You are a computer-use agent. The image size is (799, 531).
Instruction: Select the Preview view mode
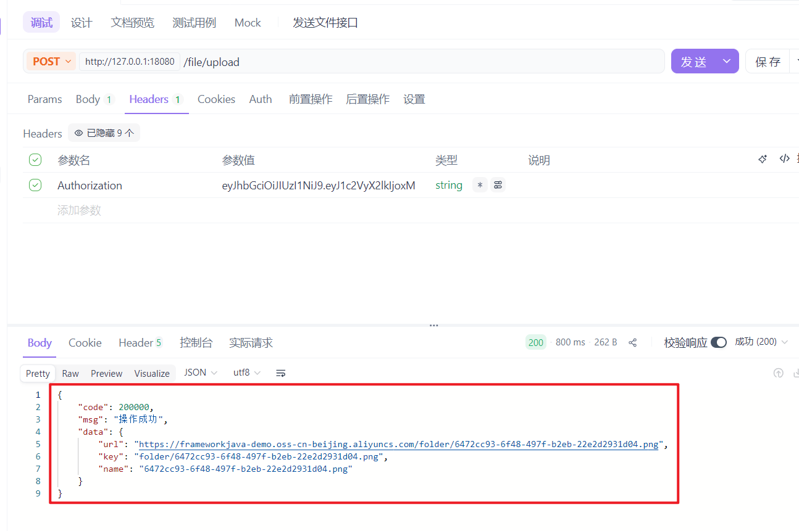pyautogui.click(x=106, y=373)
